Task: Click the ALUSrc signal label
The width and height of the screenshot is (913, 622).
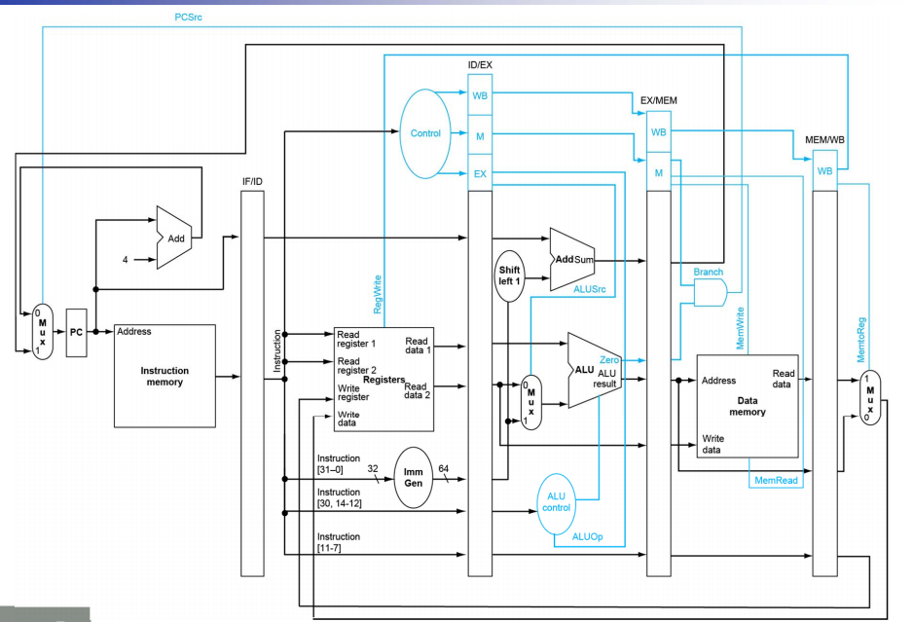Action: (589, 289)
